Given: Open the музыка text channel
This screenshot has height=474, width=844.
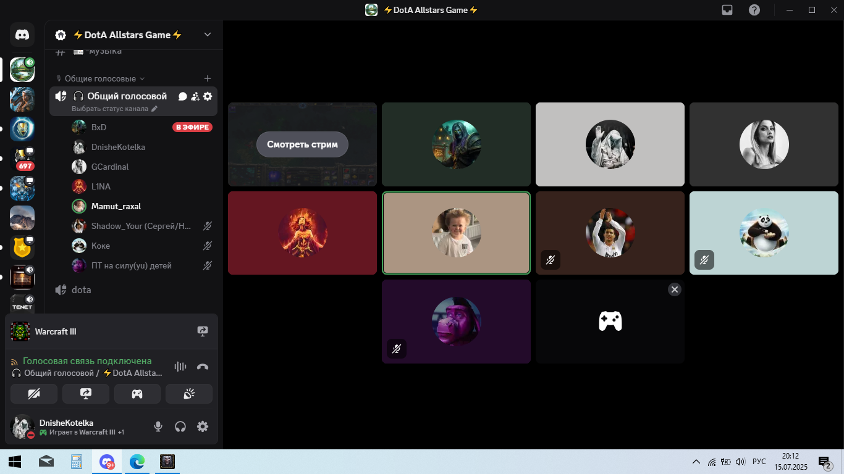Looking at the screenshot, I should pos(133,51).
